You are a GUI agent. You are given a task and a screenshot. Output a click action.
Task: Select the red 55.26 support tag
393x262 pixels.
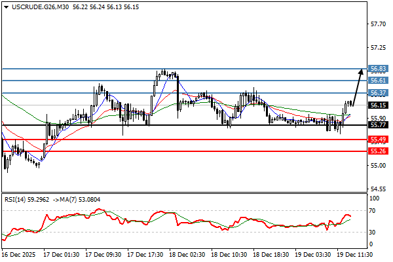(x=378, y=151)
